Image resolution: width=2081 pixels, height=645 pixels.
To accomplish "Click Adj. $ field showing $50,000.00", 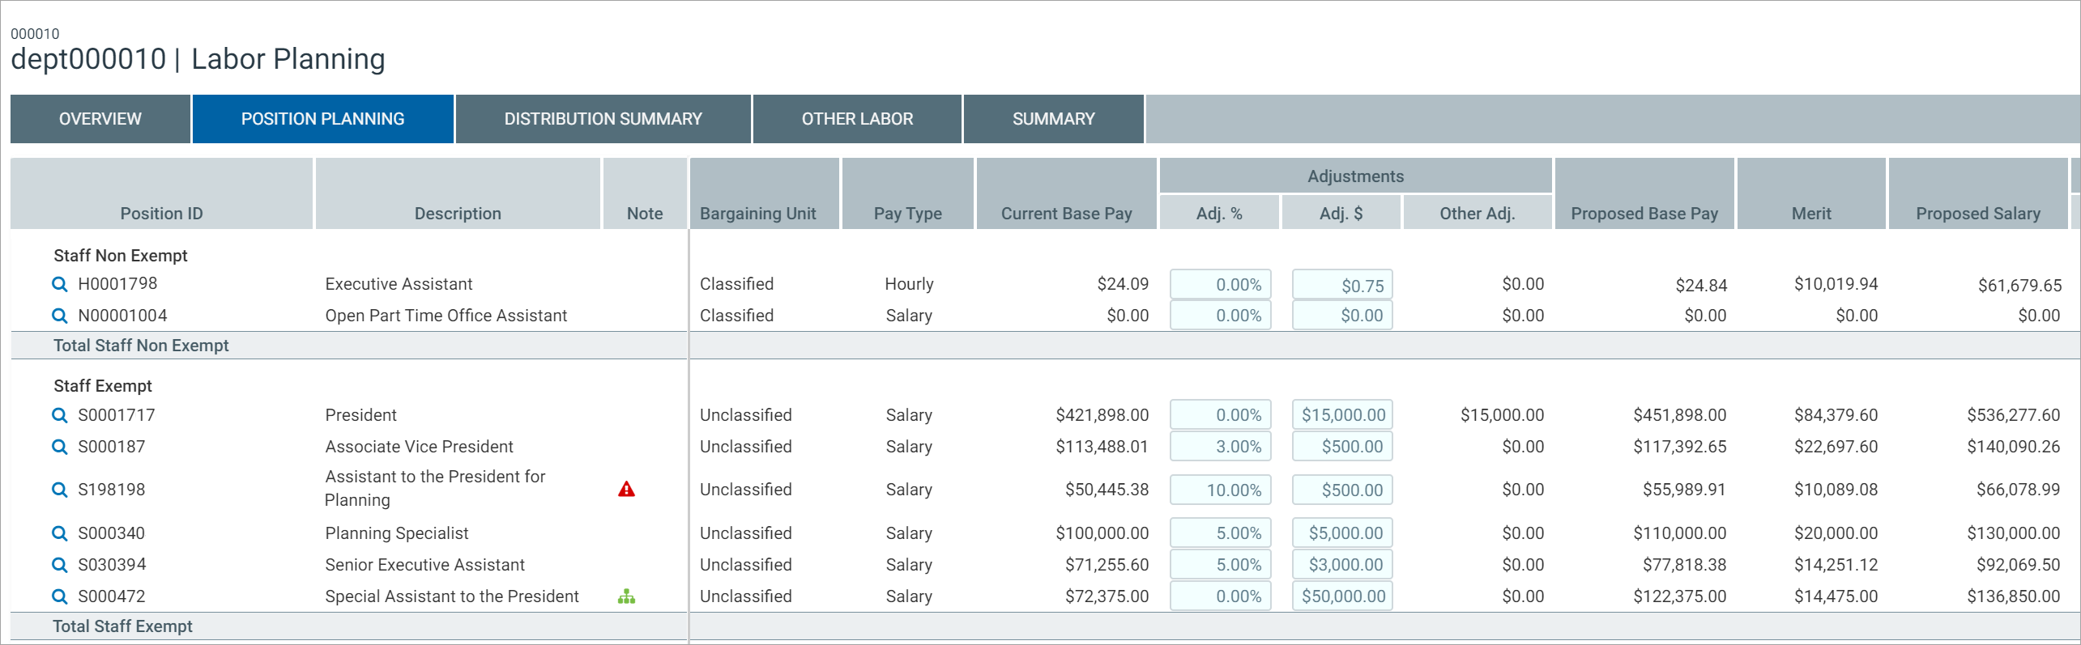I will tap(1342, 596).
